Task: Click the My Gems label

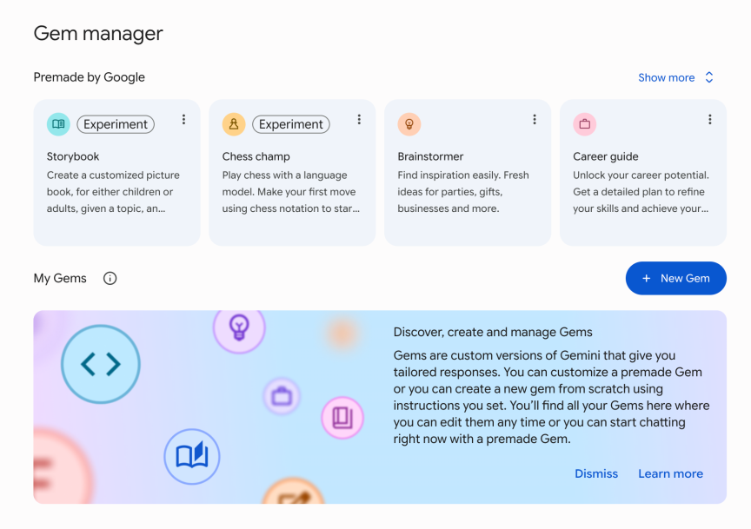Action: point(60,278)
